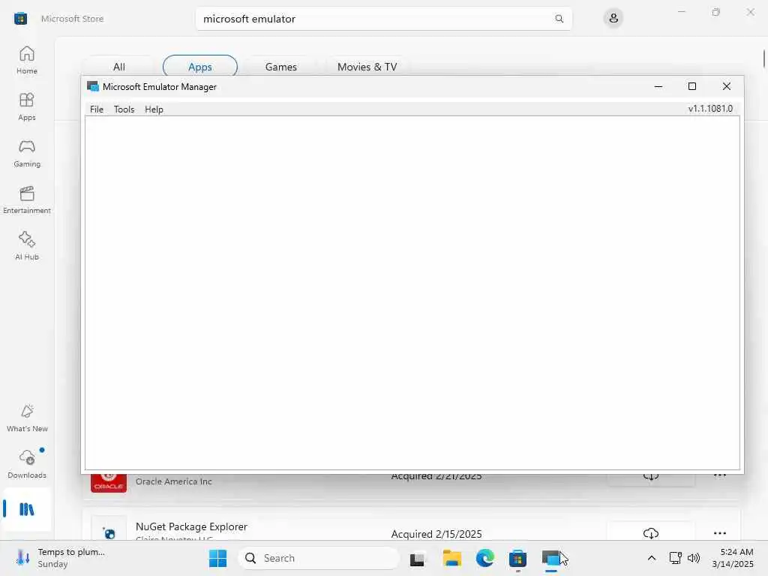
Task: Click the 'Acquired 2/15/2025' text
Action: click(x=436, y=534)
